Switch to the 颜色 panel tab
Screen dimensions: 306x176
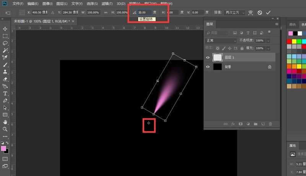[x=293, y=24]
